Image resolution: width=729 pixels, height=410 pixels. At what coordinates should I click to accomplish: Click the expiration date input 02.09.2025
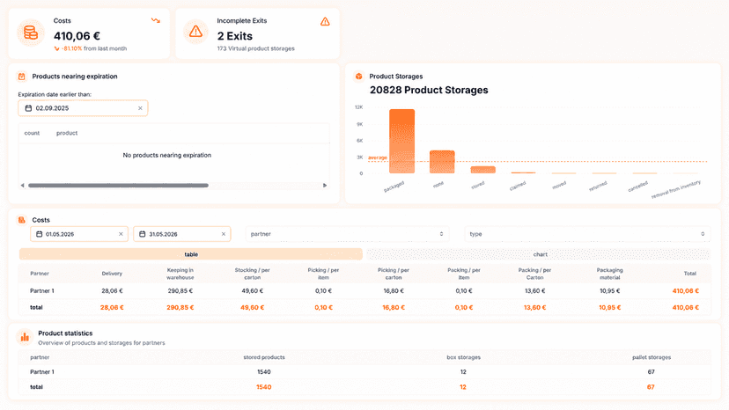[83, 108]
